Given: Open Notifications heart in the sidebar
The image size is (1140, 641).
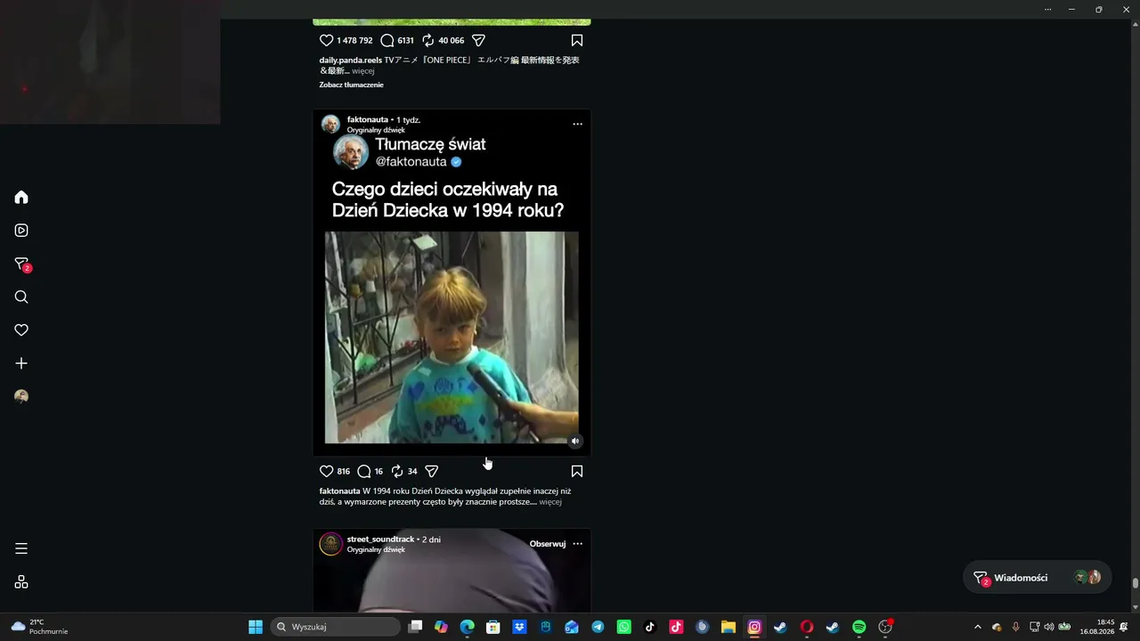Looking at the screenshot, I should point(21,330).
